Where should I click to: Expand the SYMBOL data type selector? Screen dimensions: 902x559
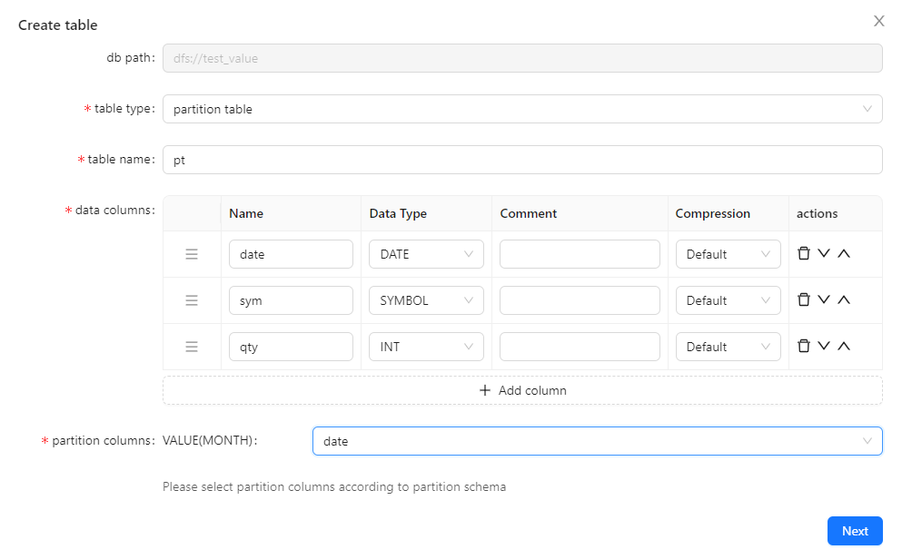(x=426, y=300)
